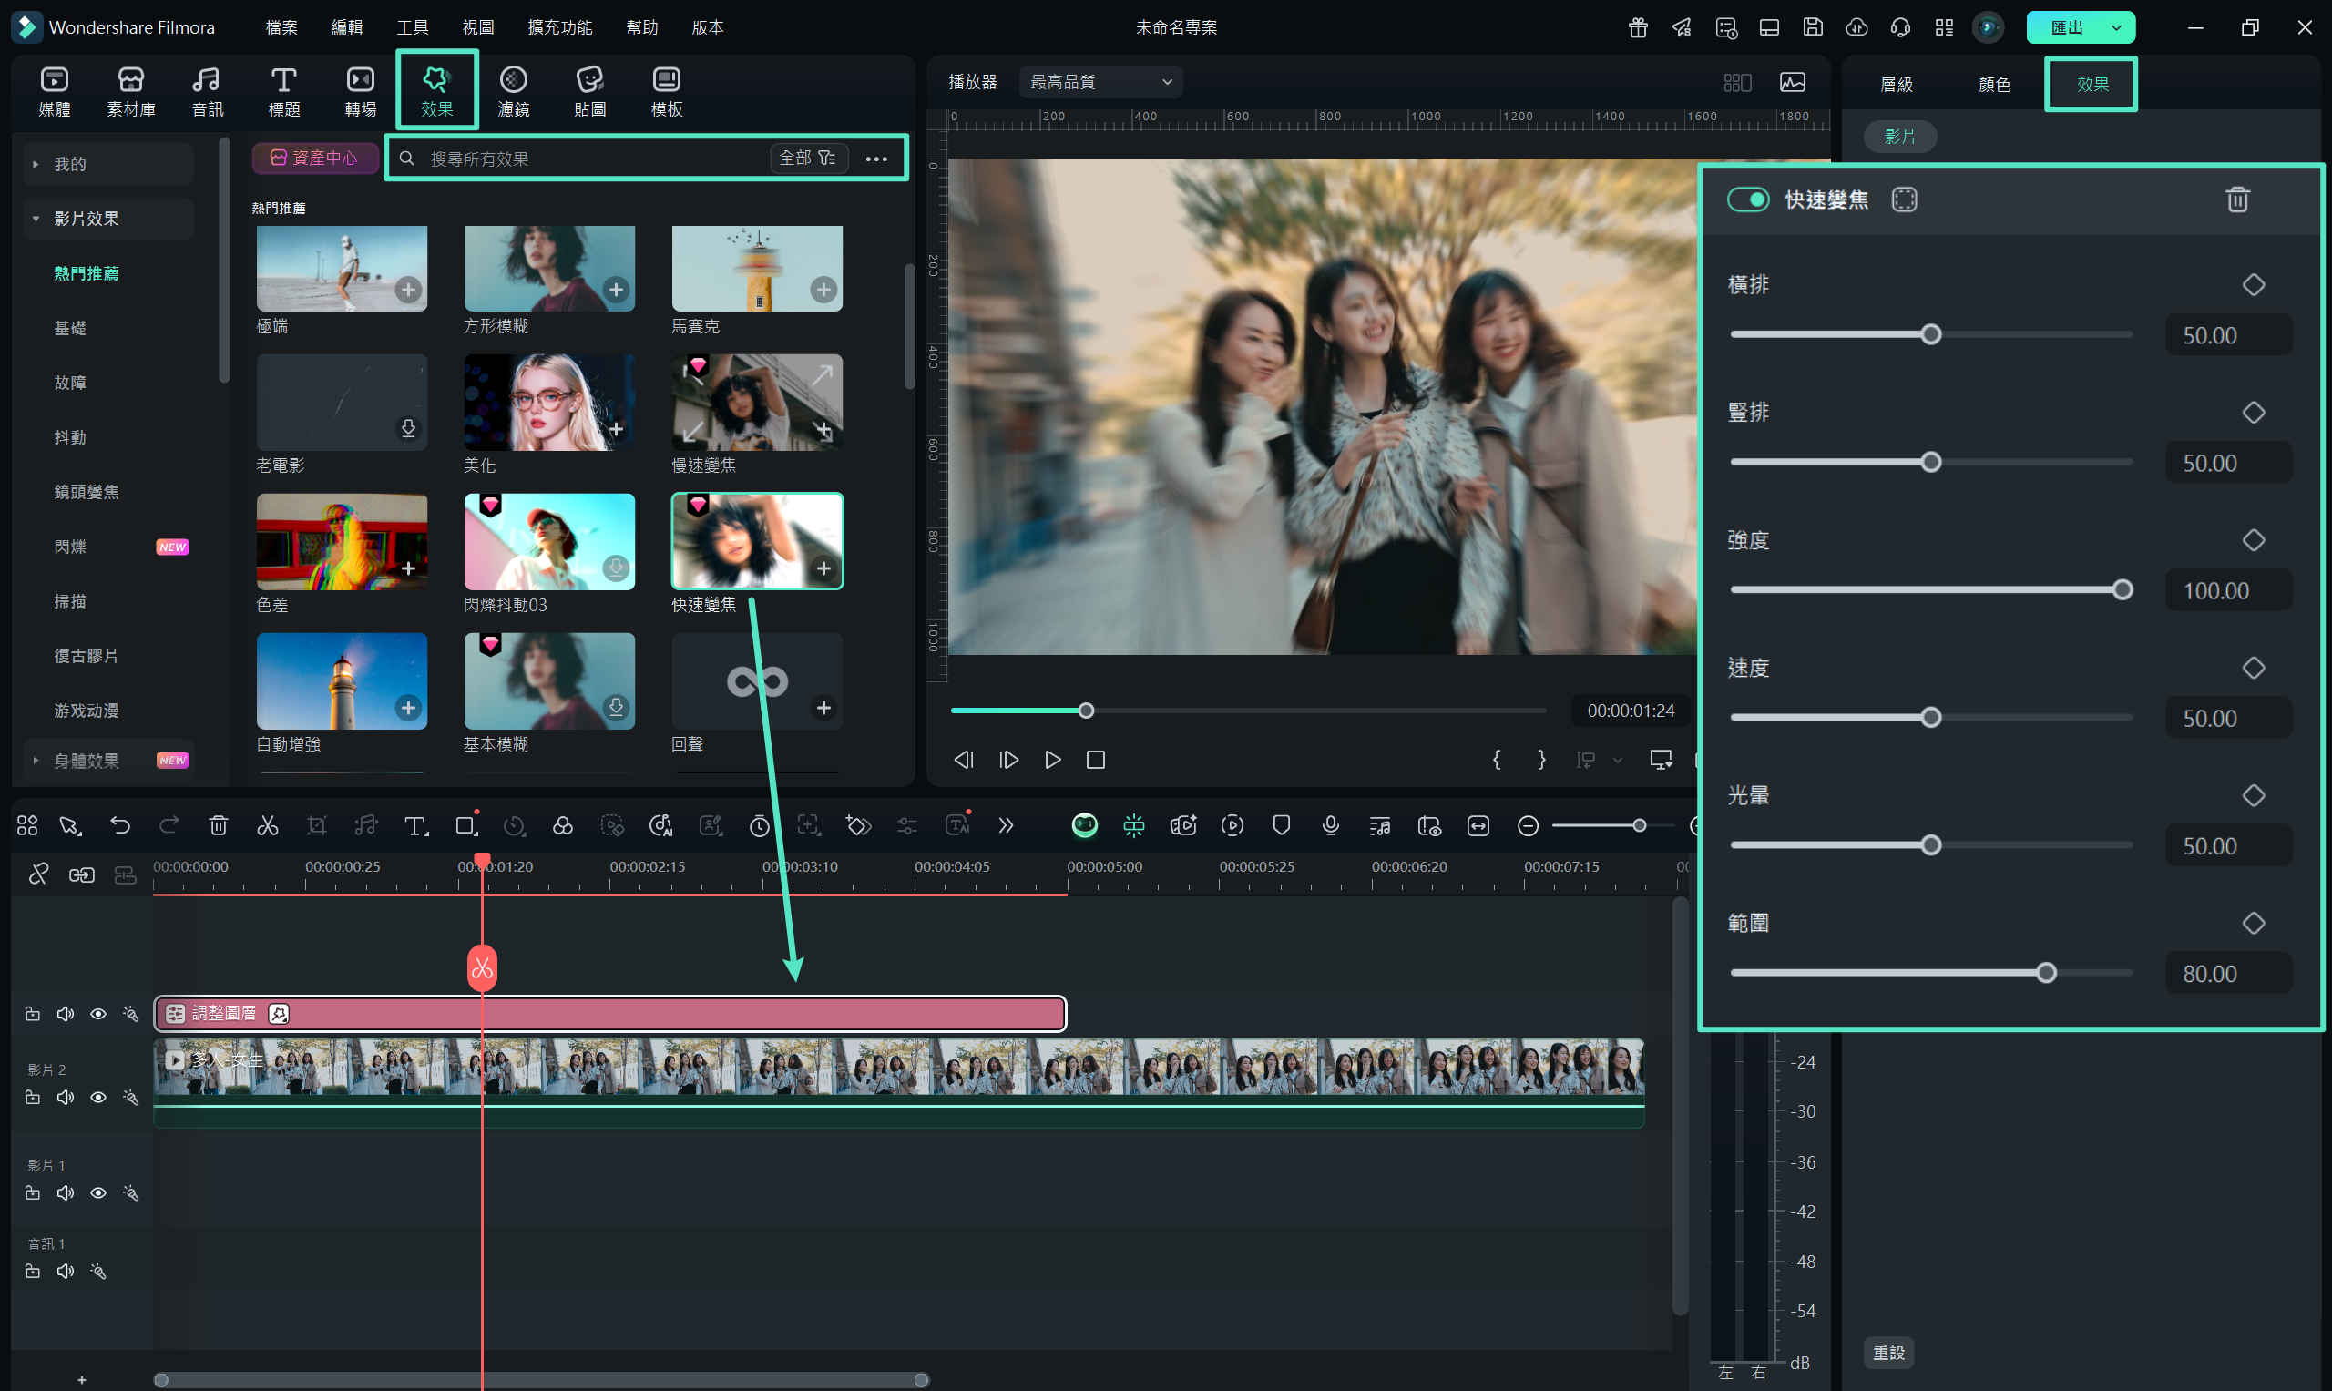The height and width of the screenshot is (1391, 2332).
Task: Open the 轉場 transitions panel
Action: (x=360, y=92)
